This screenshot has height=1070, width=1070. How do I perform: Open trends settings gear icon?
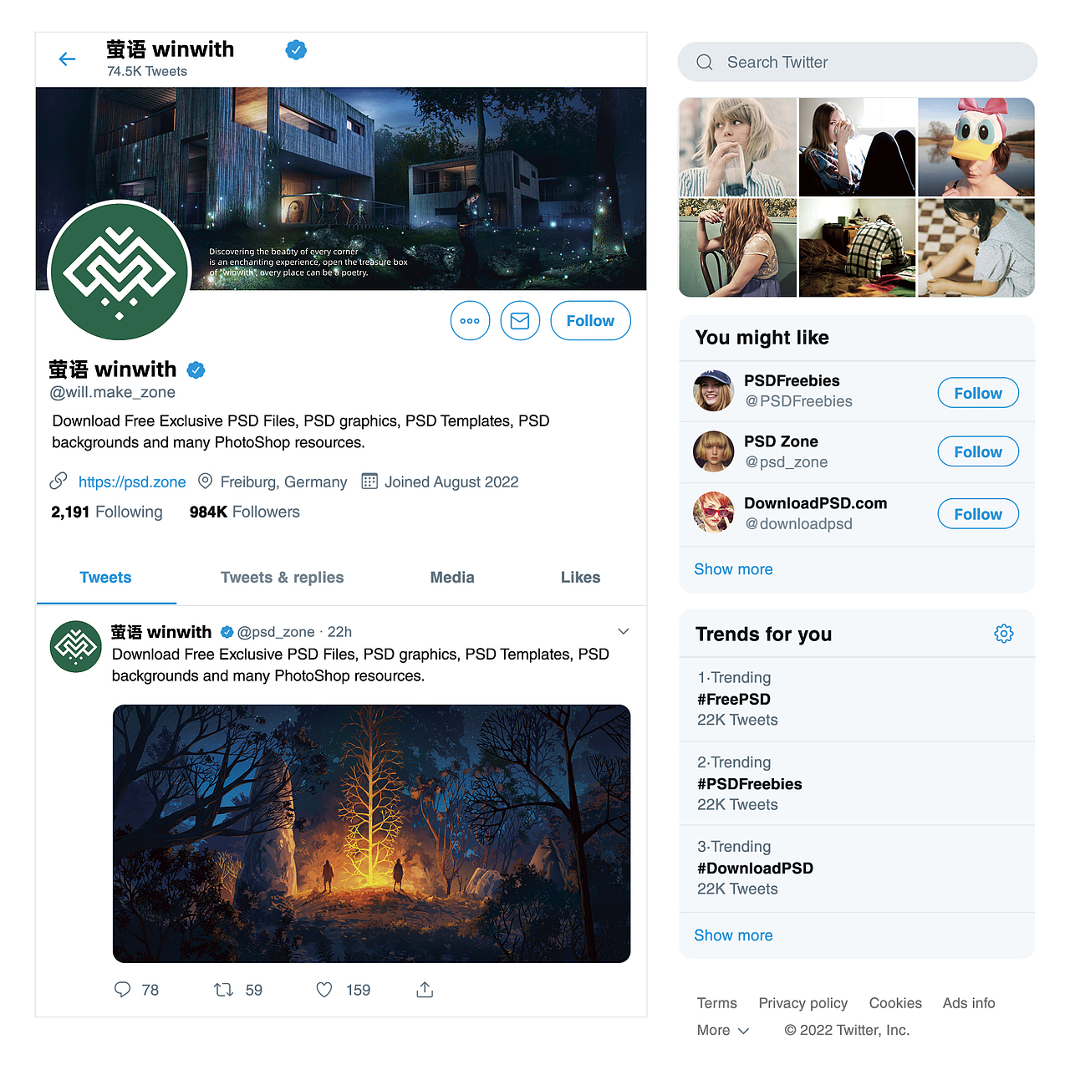[x=1004, y=634]
